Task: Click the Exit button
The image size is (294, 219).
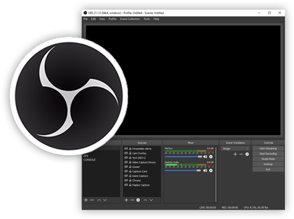Action: (x=268, y=169)
